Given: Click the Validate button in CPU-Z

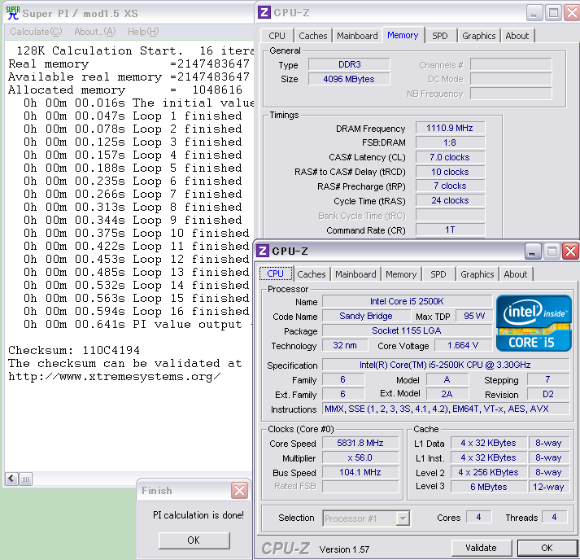Looking at the screenshot, I should tap(482, 548).
